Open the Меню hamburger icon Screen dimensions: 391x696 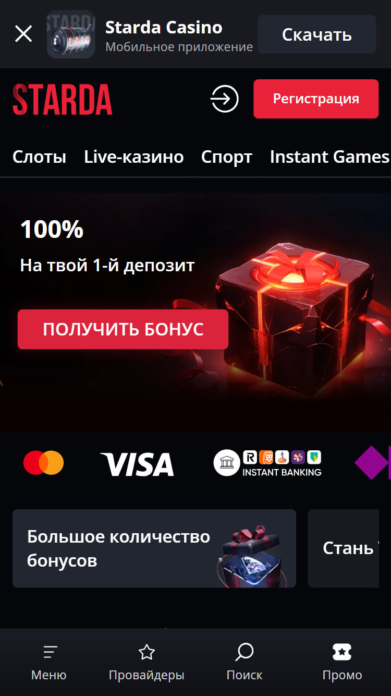coord(50,652)
